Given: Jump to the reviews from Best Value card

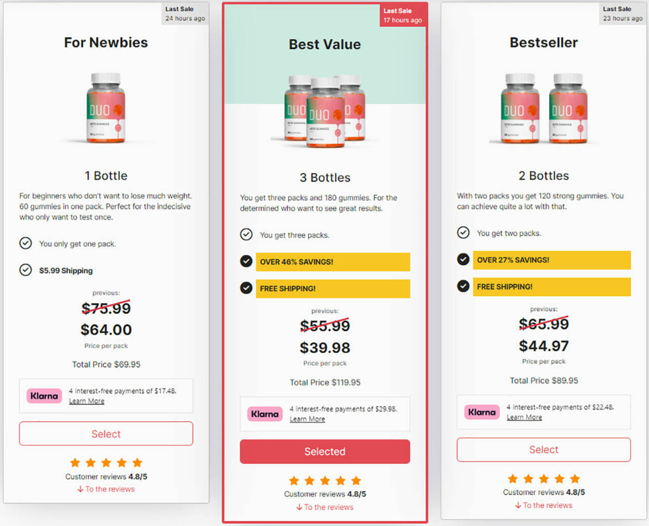Looking at the screenshot, I should coord(325,507).
